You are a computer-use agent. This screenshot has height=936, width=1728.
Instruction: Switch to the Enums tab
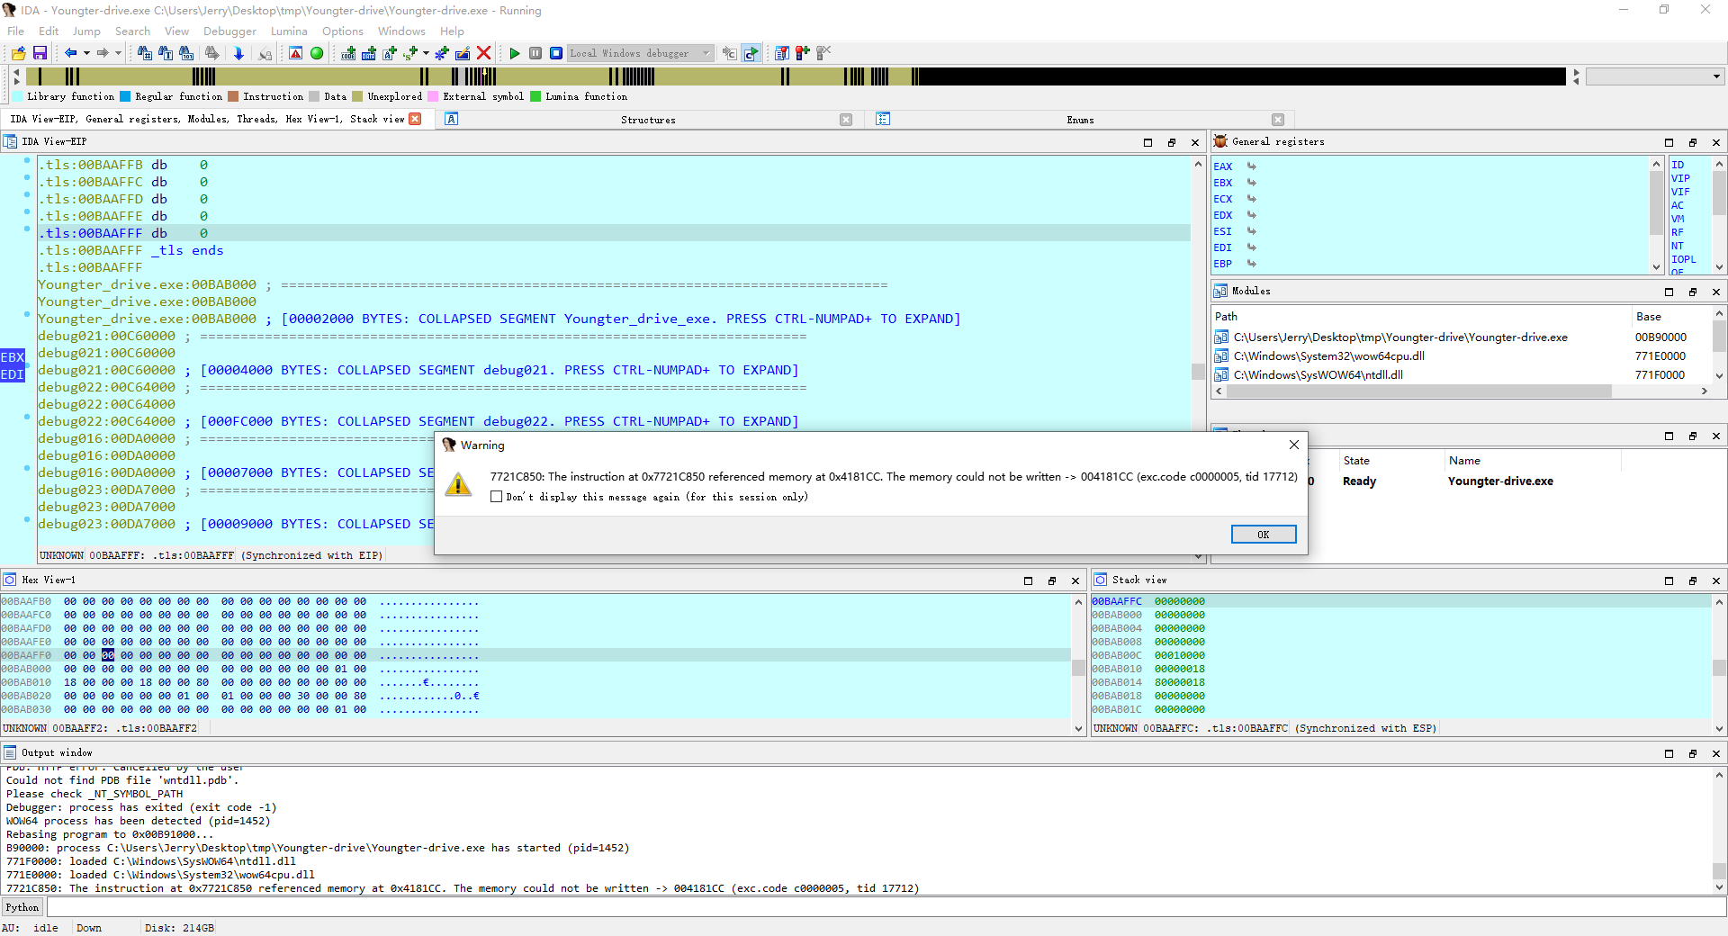click(x=1080, y=120)
